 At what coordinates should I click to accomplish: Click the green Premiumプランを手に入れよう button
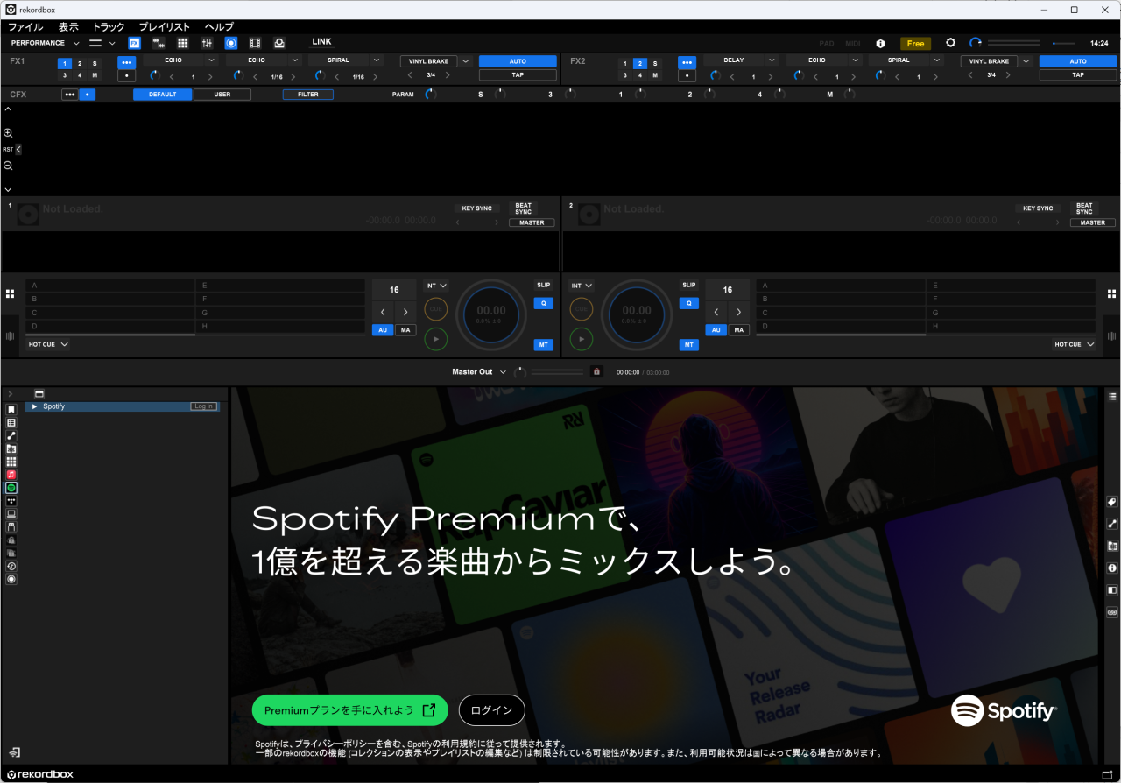349,710
